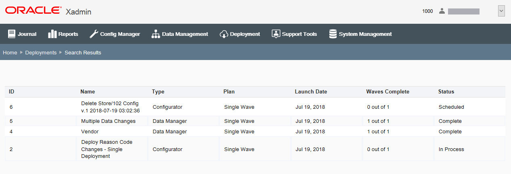Click the System Management database icon

[333, 34]
